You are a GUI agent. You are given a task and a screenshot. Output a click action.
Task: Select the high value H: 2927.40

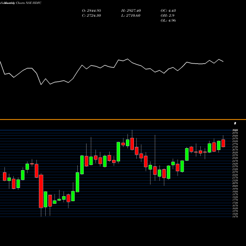point(131,11)
